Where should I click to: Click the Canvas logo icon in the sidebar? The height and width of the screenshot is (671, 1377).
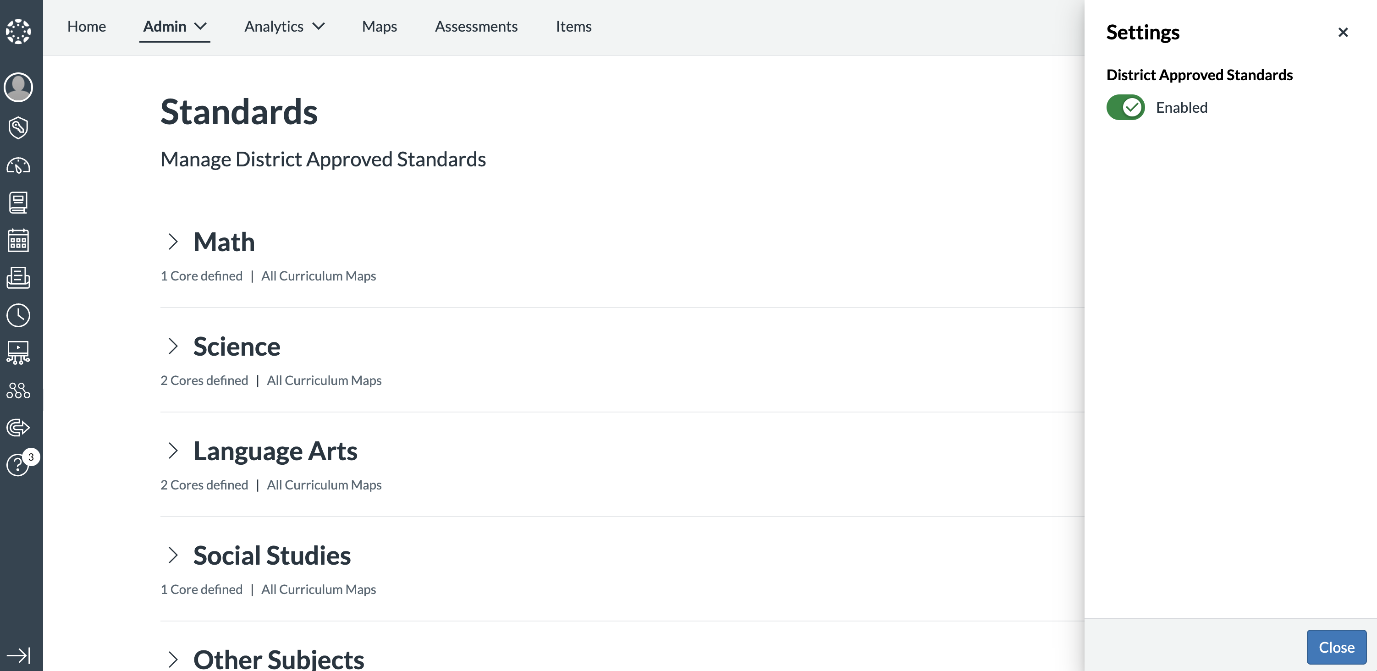click(18, 32)
